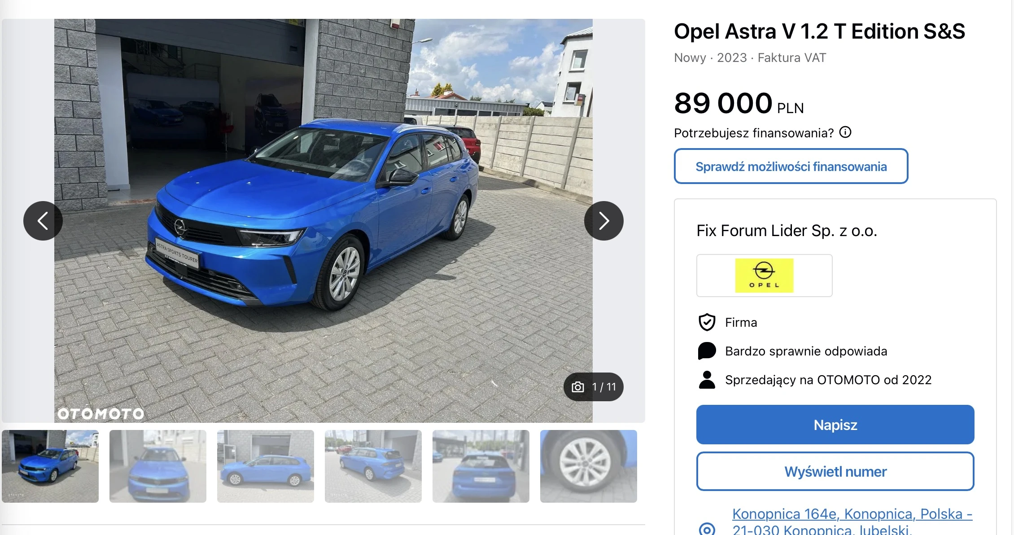
Task: Select first thumbnail of blue Astra front
Action: [50, 466]
